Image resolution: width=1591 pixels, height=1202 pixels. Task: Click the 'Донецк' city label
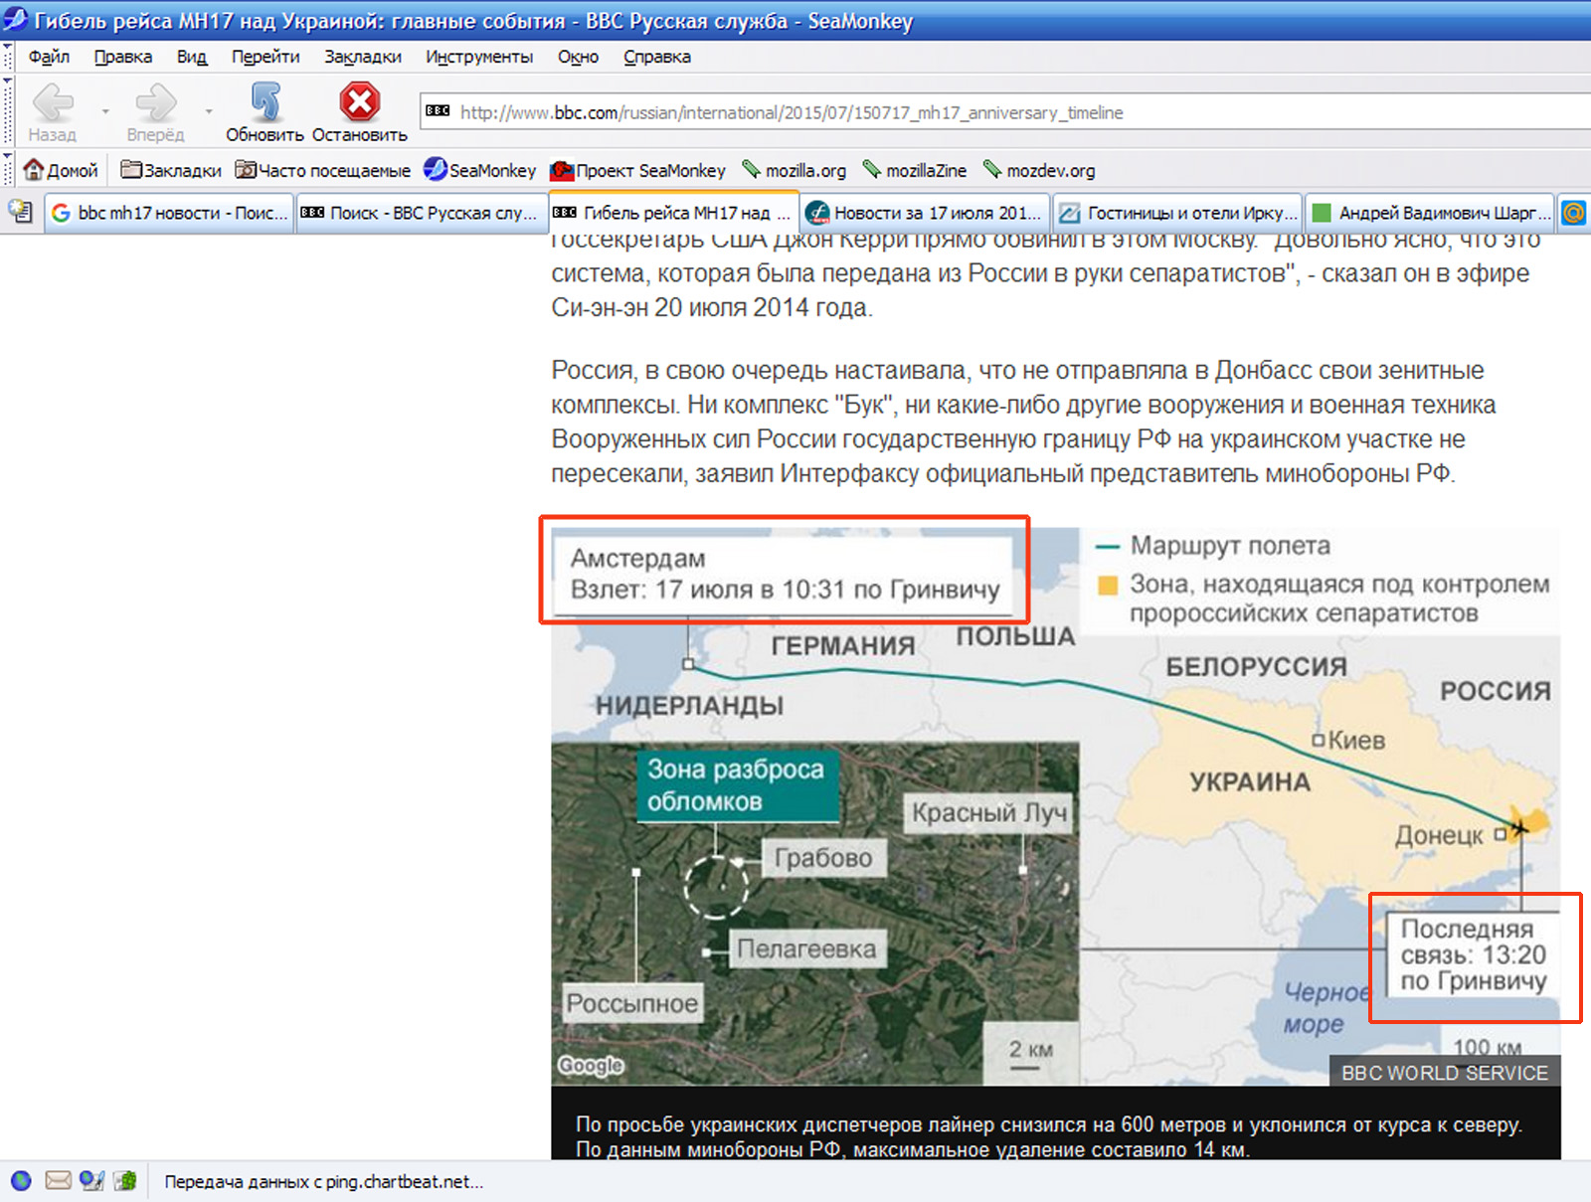pyautogui.click(x=1439, y=835)
